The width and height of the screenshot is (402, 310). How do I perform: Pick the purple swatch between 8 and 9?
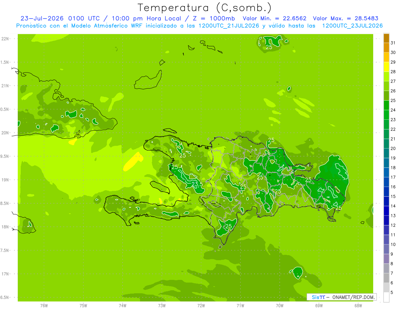tap(386, 259)
